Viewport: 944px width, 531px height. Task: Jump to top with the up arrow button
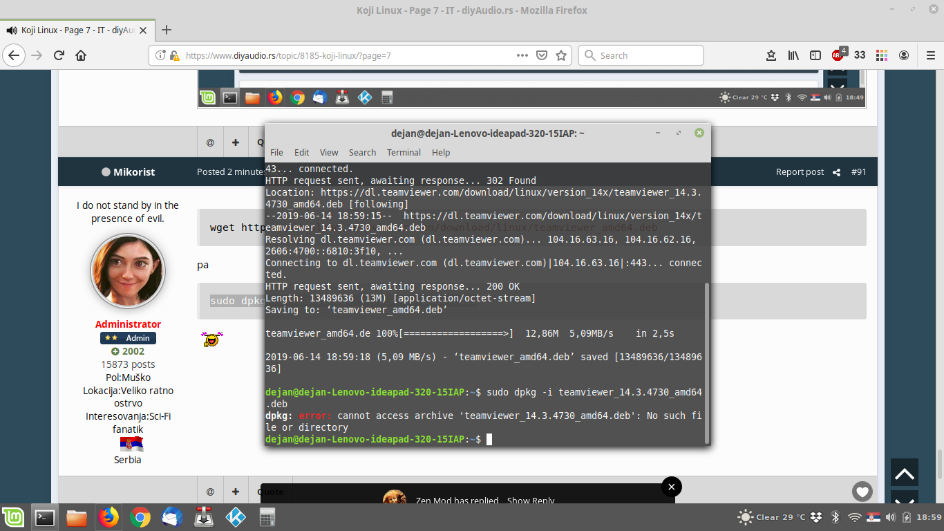click(x=905, y=474)
